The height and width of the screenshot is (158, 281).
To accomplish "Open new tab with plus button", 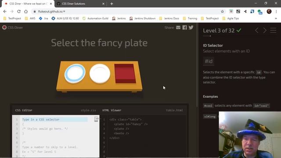I will [112, 4].
